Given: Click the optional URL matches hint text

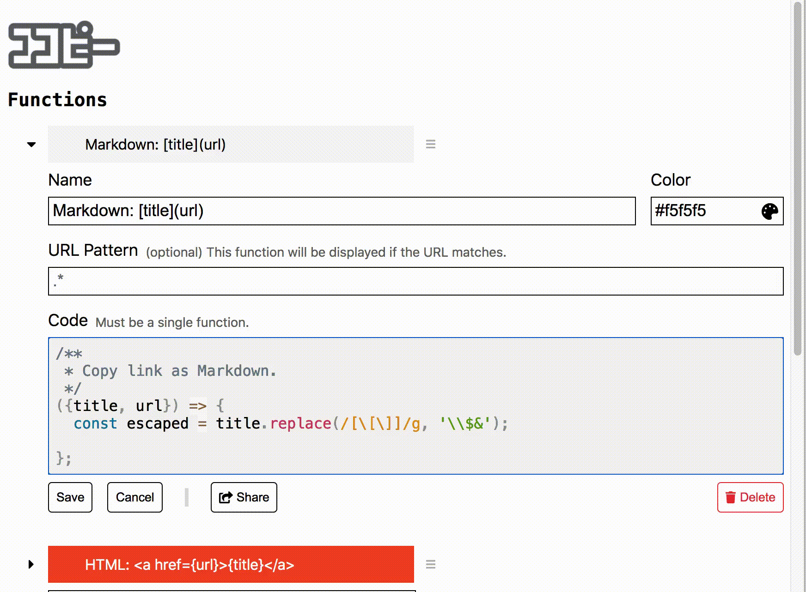Looking at the screenshot, I should pyautogui.click(x=326, y=252).
